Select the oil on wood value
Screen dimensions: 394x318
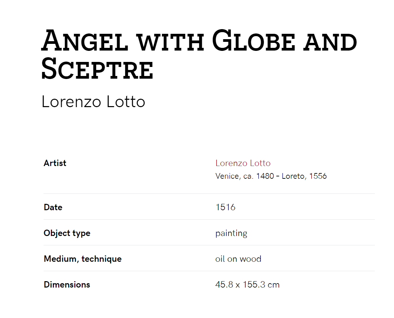238,259
